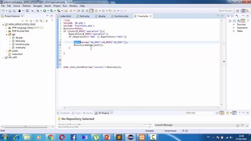
Task: Toggle the highlighted Outline view mode button
Action: pos(243,21)
